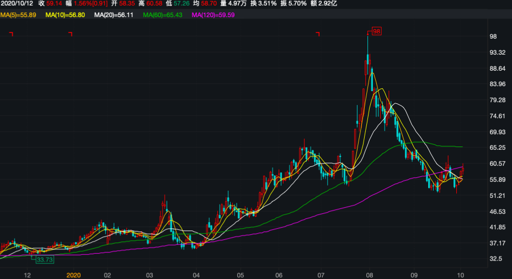This screenshot has width=512, height=279.
Task: Click the 83.96 price axis label
Action: pos(498,84)
